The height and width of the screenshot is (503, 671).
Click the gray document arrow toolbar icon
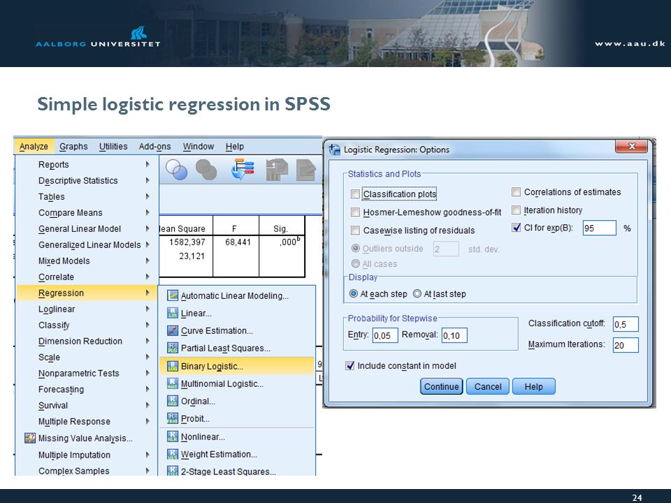point(277,169)
